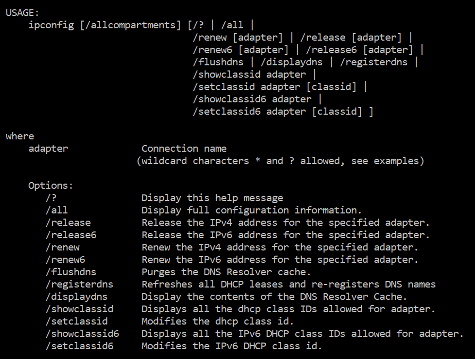This screenshot has height=359, width=475.
Task: Click the wildcard characters note line
Action: coord(280,161)
